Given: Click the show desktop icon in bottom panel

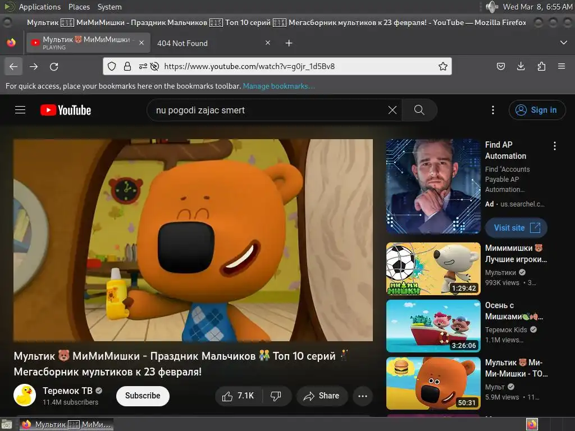Looking at the screenshot, I should pos(7,425).
